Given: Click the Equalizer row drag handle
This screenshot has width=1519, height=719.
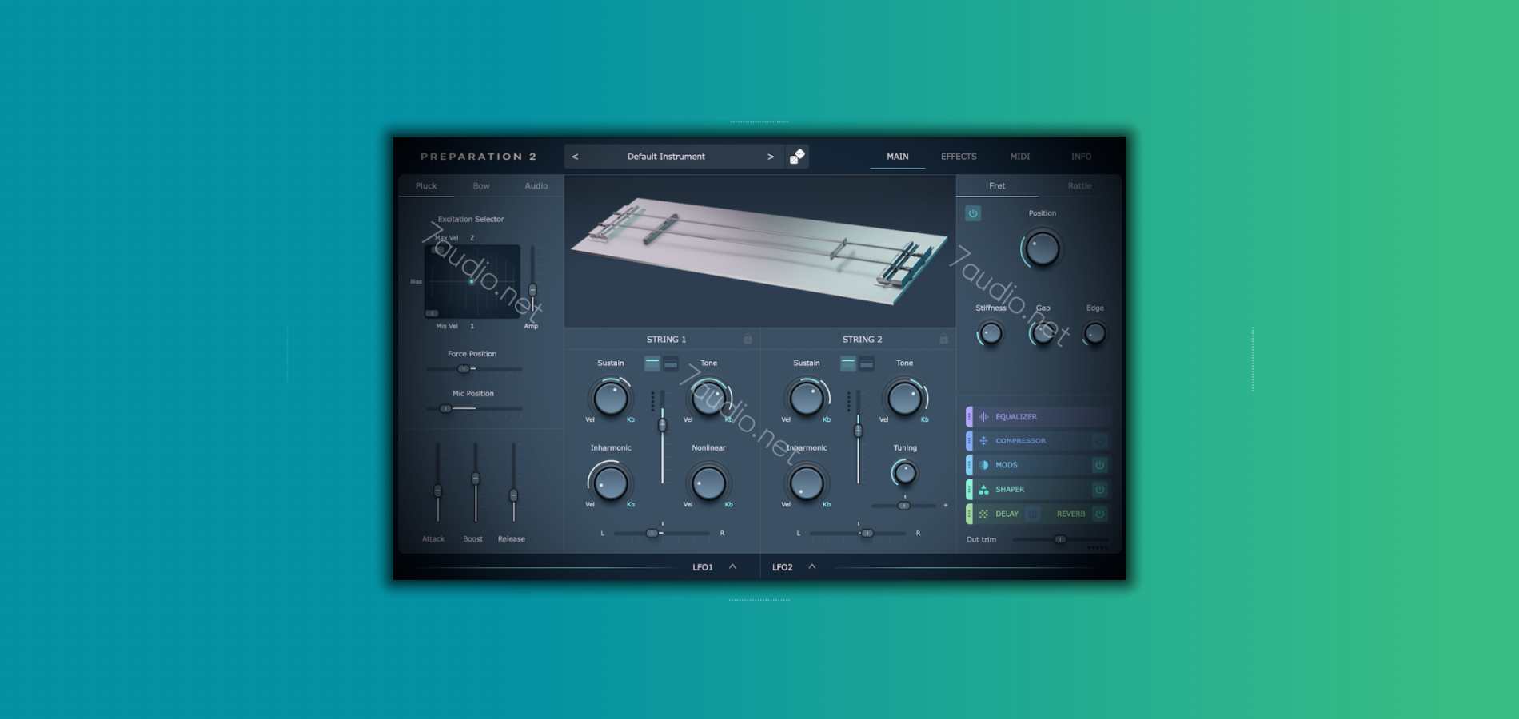Looking at the screenshot, I should coord(969,417).
